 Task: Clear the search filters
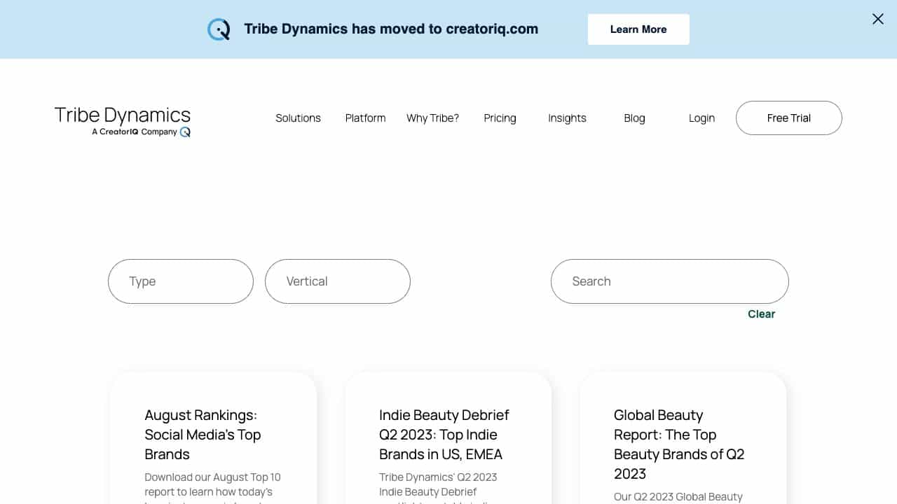pos(761,314)
